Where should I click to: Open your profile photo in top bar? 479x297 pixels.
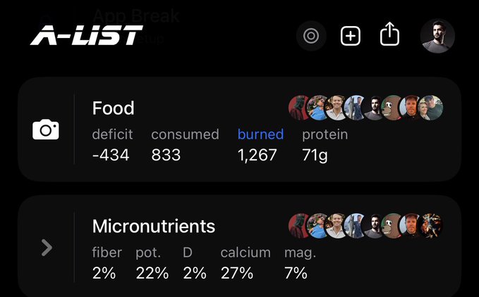point(437,36)
